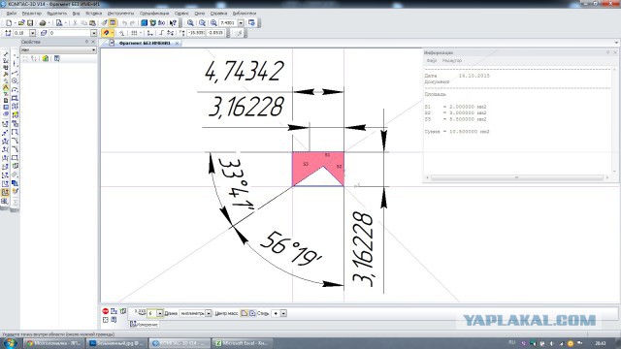
Task: Toggle the orthogonal drawing icon
Action: coord(161,33)
